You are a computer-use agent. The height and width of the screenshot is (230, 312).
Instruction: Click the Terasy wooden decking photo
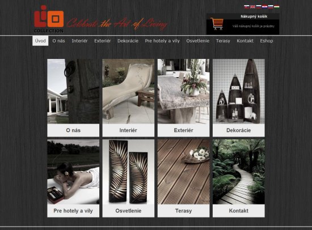pyautogui.click(x=183, y=172)
